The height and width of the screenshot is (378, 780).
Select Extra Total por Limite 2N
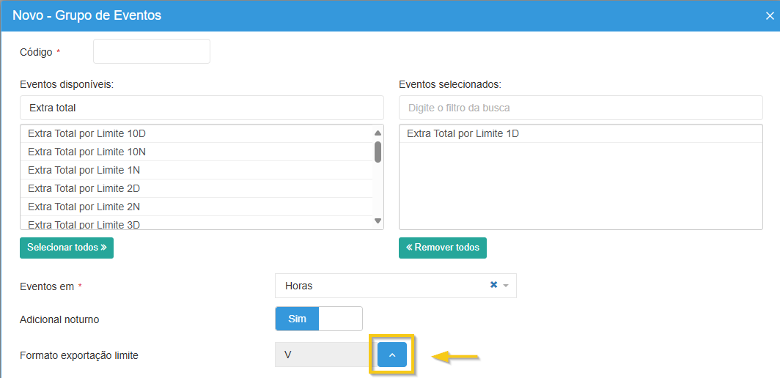click(x=84, y=207)
